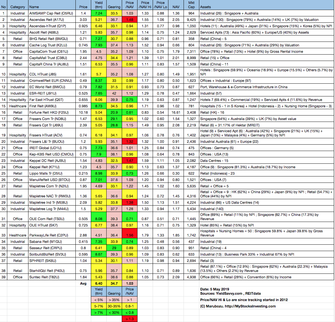Click 'Ascott Reit (A68U)' cell

[x=52, y=32]
